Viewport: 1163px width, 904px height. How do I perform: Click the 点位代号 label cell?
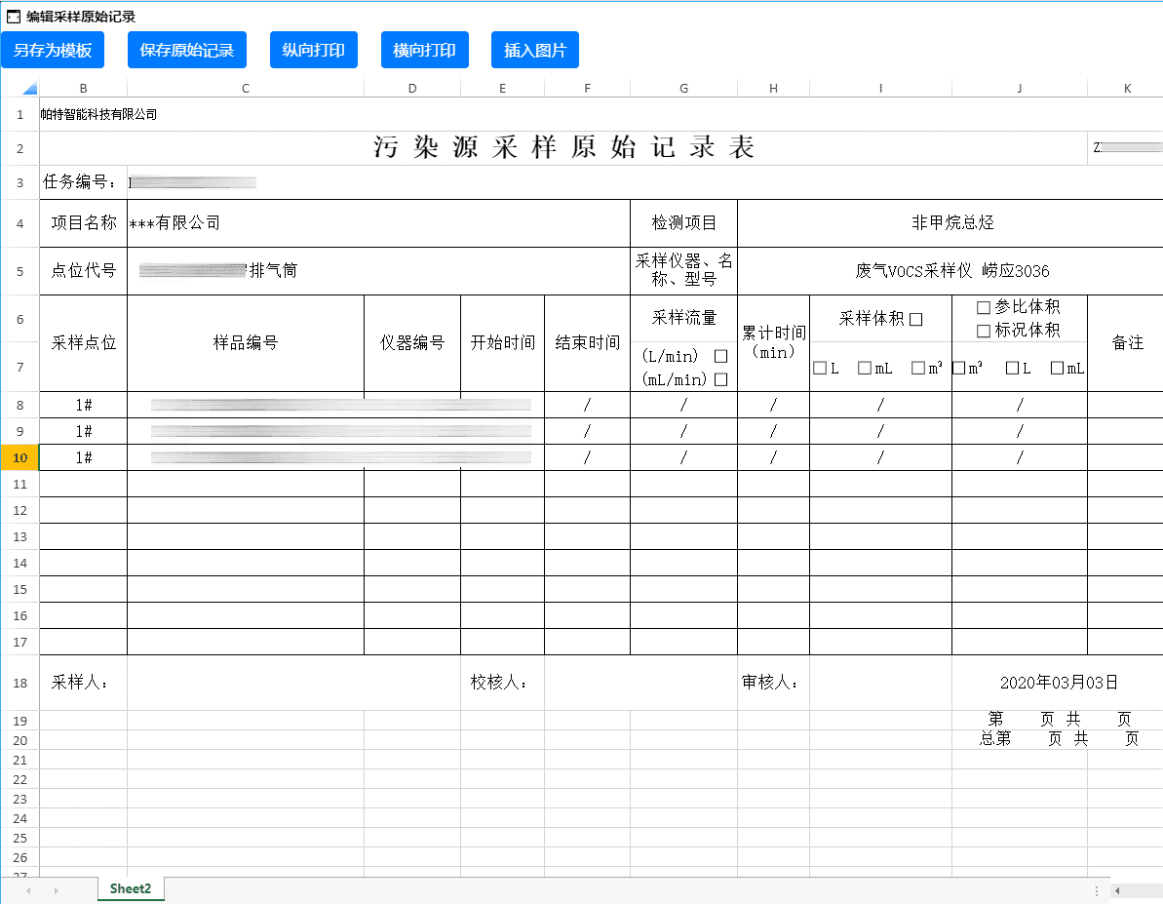click(83, 271)
